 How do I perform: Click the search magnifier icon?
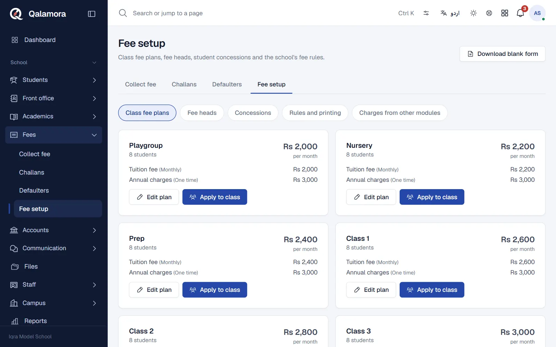pos(123,13)
